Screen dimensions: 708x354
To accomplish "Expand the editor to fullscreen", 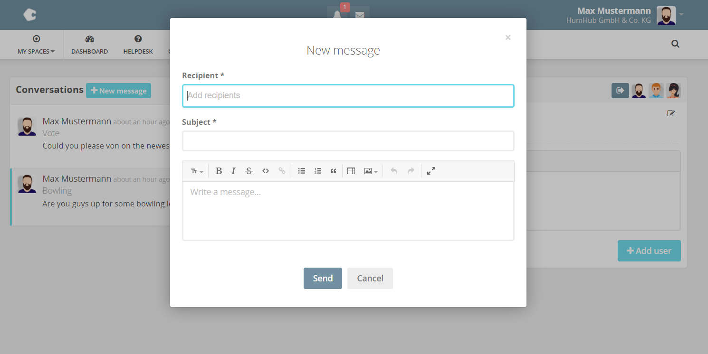I will pyautogui.click(x=431, y=171).
